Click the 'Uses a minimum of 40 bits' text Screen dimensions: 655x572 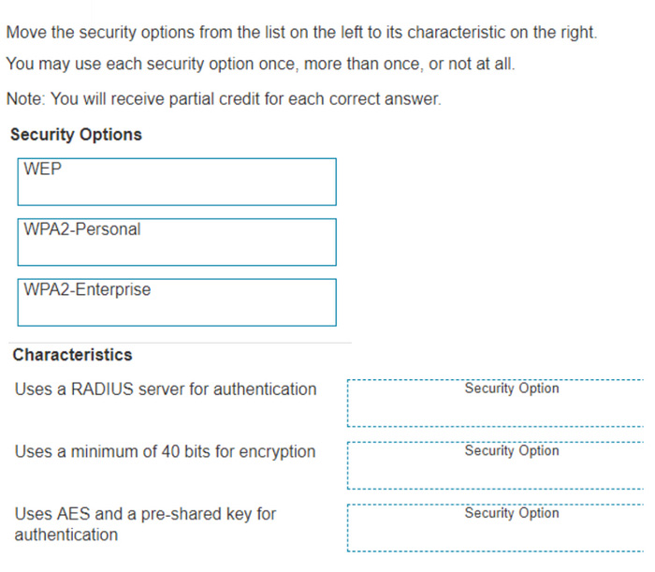[165, 451]
